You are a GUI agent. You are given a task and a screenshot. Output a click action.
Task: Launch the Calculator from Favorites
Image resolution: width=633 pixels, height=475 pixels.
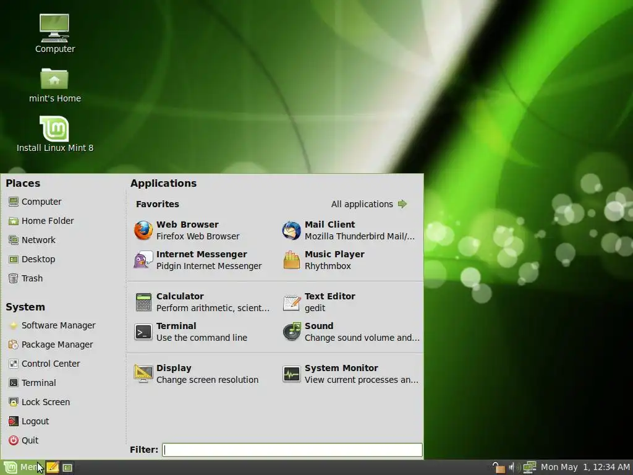point(202,302)
